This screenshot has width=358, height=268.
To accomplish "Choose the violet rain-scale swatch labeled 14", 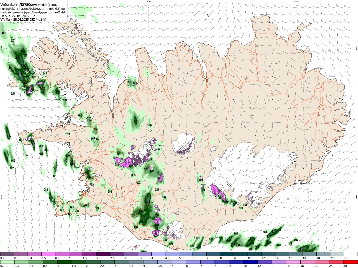I will (279, 262).
